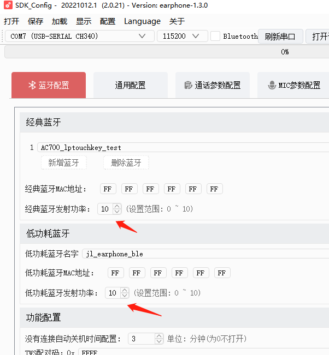Viewport: 329px width, 355px height.
Task: Click the 刷新串口 button
Action: 280,36
